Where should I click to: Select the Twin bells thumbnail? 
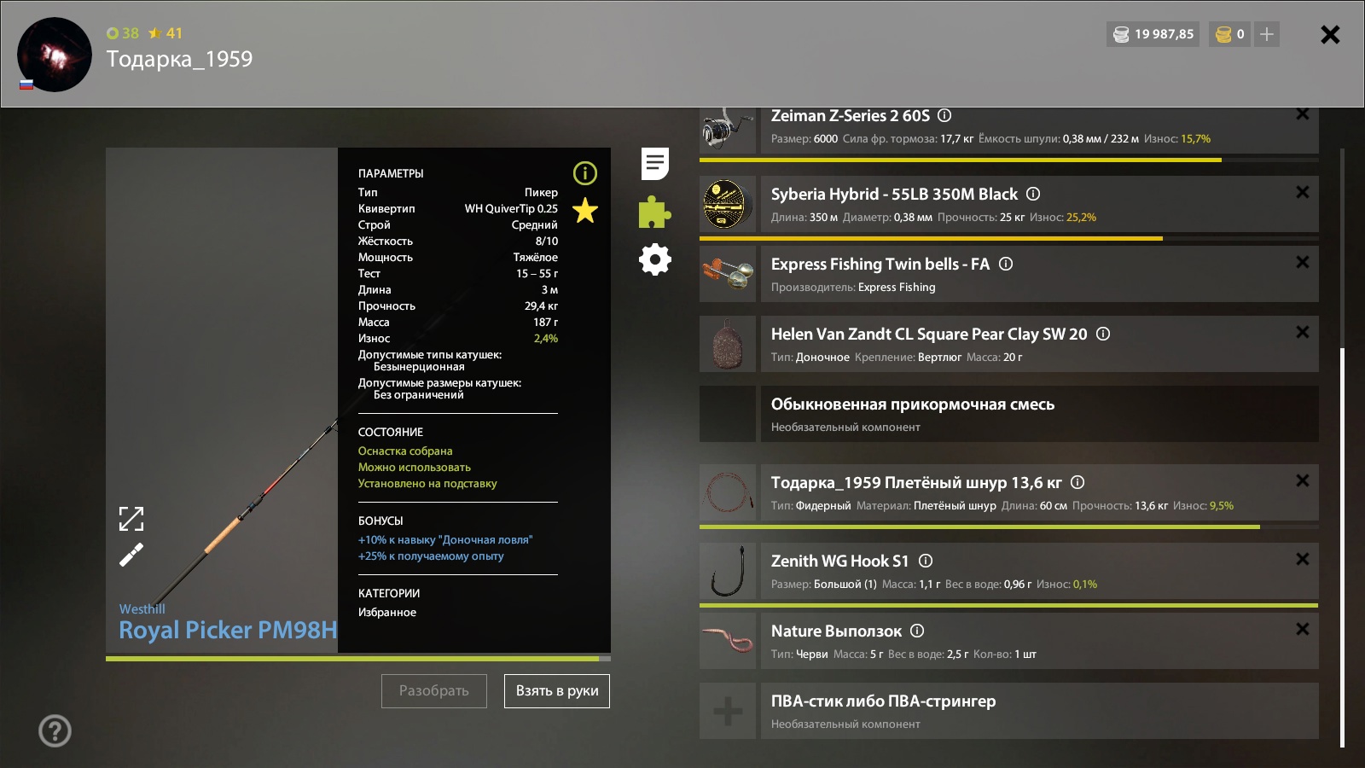728,274
